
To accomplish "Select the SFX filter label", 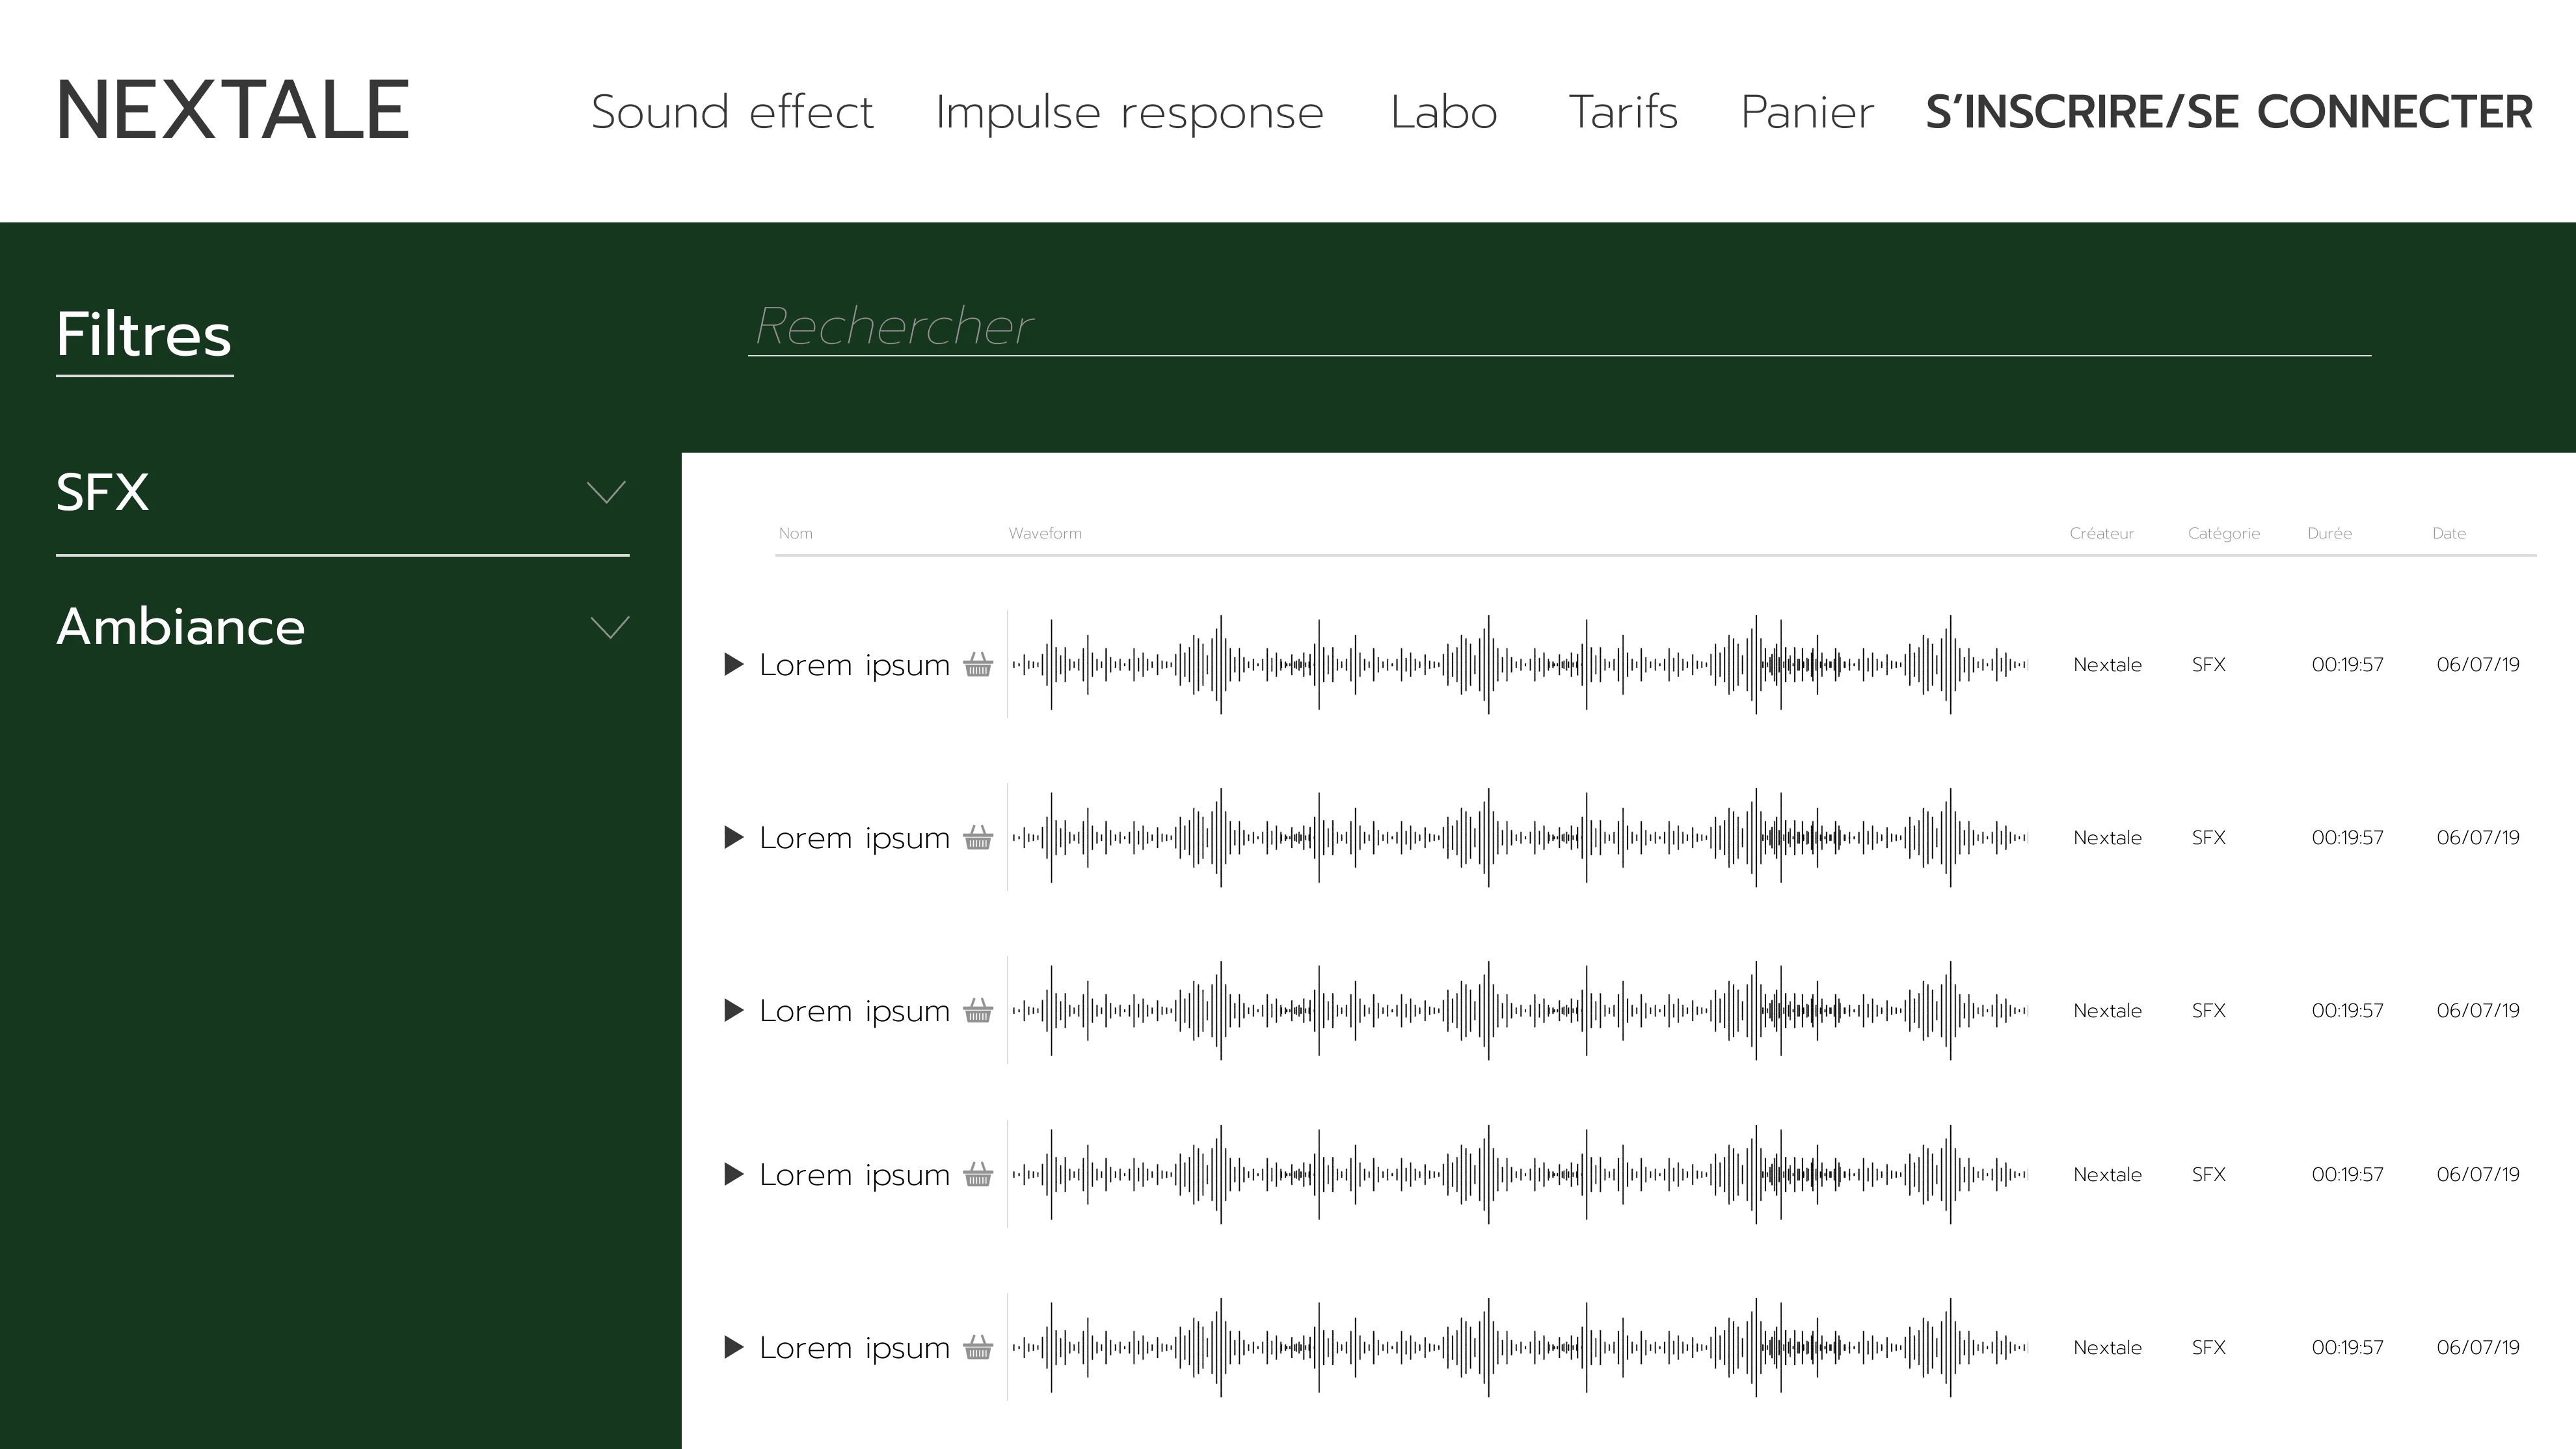I will [x=102, y=492].
